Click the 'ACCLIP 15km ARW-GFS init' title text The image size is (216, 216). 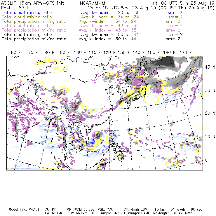[32, 3]
